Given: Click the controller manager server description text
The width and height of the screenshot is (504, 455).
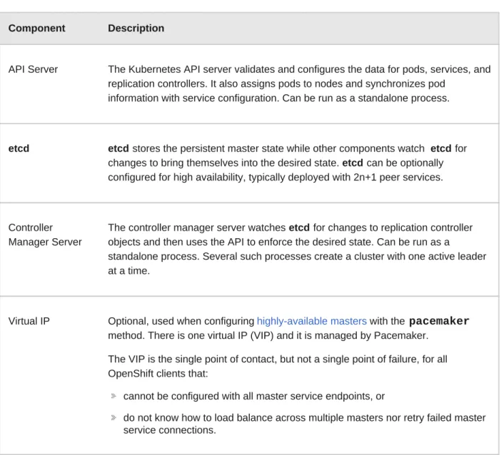Looking at the screenshot, I should (x=297, y=249).
